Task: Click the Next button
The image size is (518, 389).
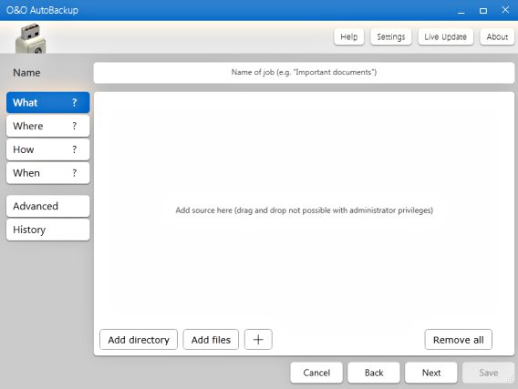Action: coord(431,373)
